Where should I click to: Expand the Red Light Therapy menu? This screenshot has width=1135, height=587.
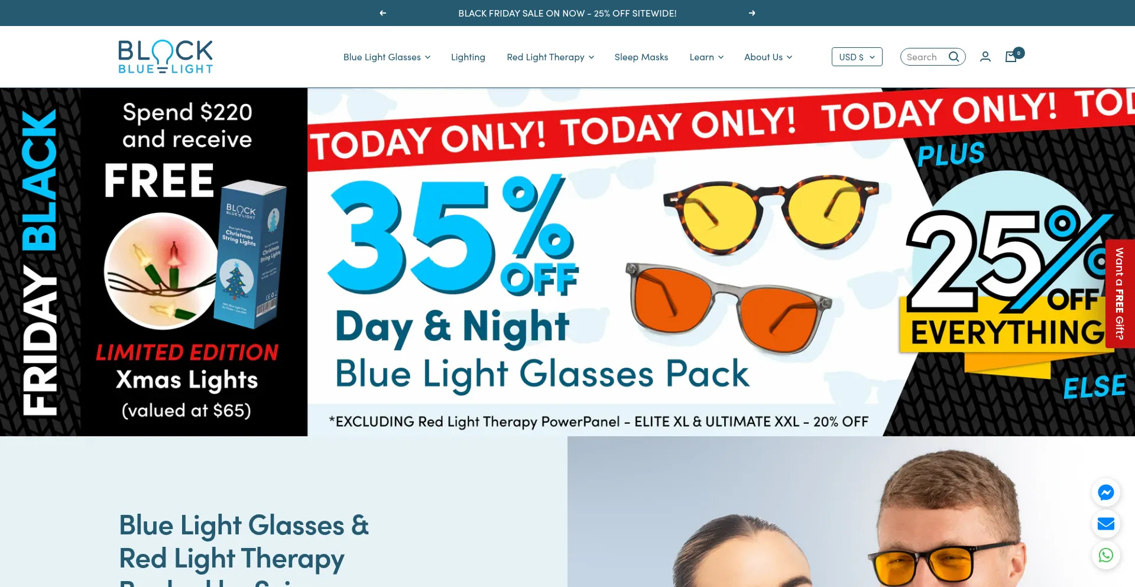pyautogui.click(x=550, y=57)
